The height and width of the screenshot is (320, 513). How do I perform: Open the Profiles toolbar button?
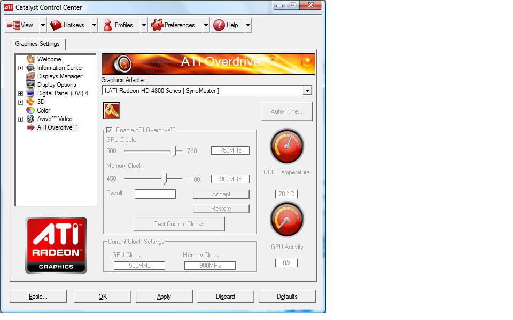point(119,25)
